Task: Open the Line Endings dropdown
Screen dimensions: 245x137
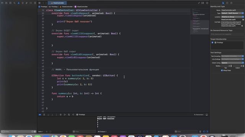Action: [232, 59]
